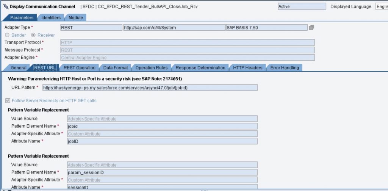The width and height of the screenshot is (388, 191).
Task: Toggle Follow Server Redirects on HTTP GET calls
Action: coord(8,100)
